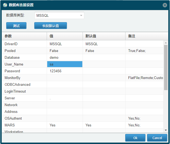Click the globe icon in the title bar
This screenshot has width=170, height=144.
(x=5, y=5)
